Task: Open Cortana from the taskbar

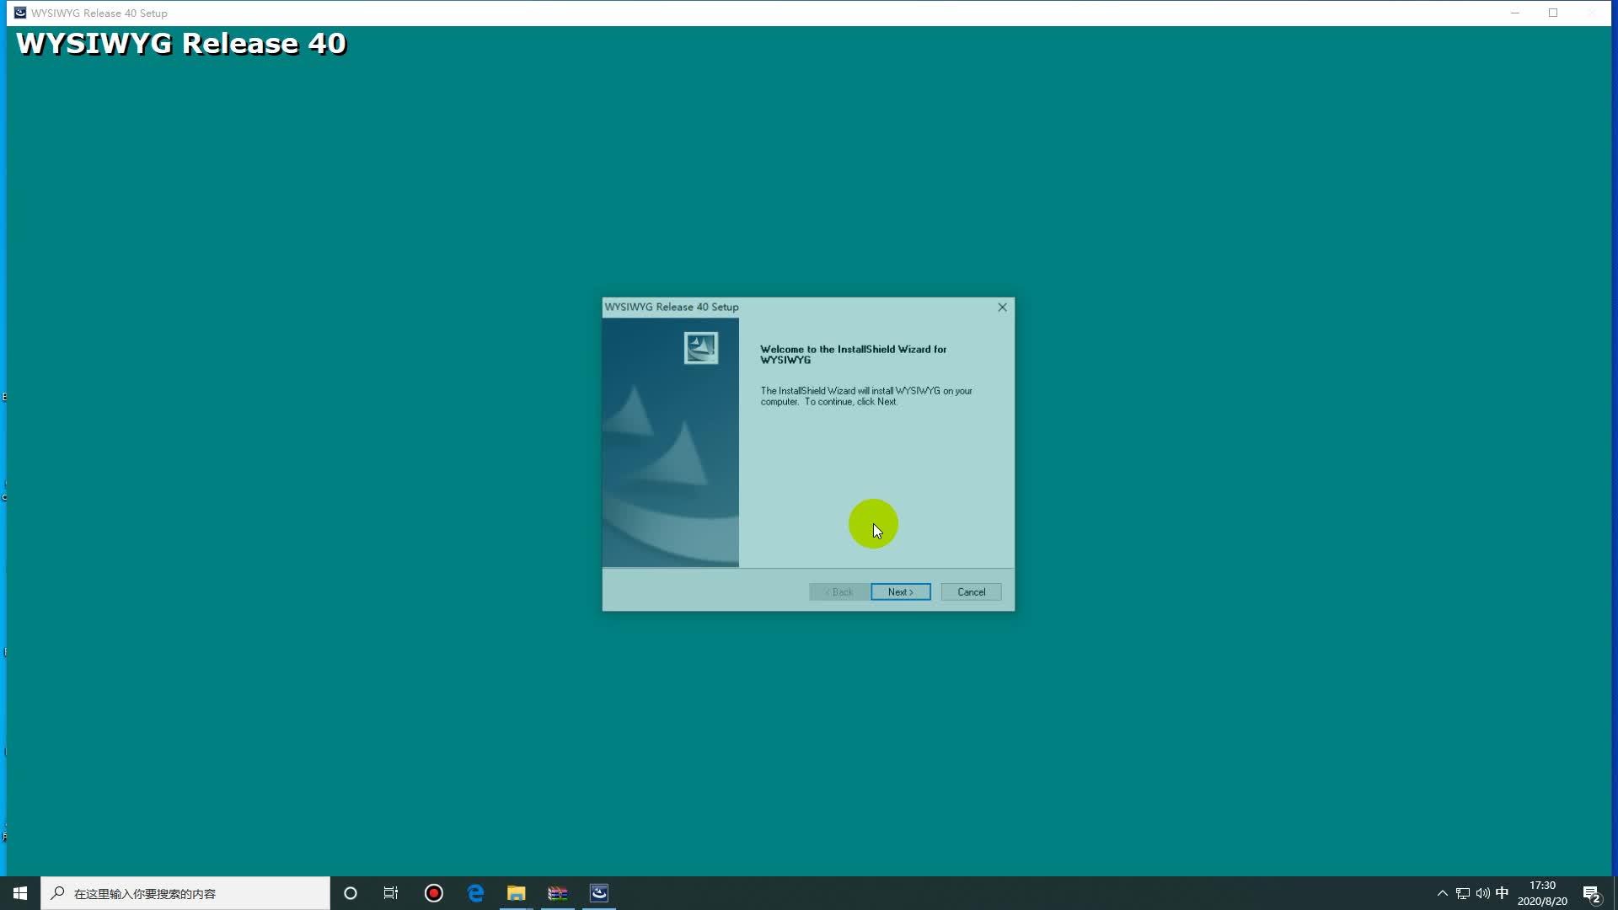Action: point(351,893)
